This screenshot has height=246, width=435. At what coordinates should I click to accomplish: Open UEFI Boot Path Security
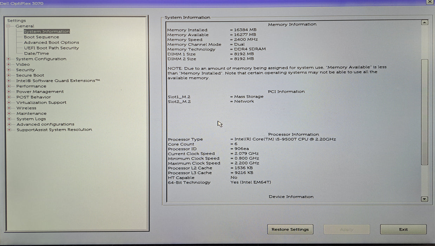tap(51, 48)
